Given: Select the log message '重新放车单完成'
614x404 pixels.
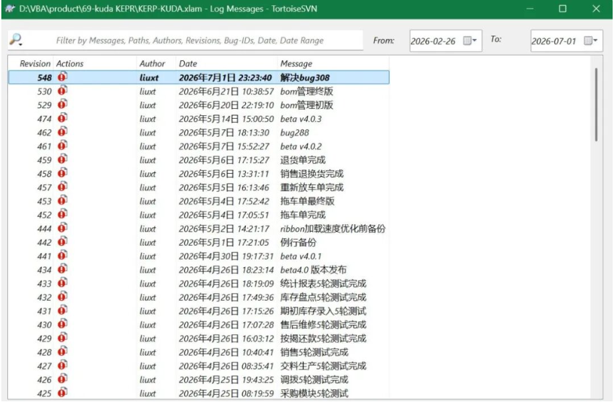Looking at the screenshot, I should (312, 187).
